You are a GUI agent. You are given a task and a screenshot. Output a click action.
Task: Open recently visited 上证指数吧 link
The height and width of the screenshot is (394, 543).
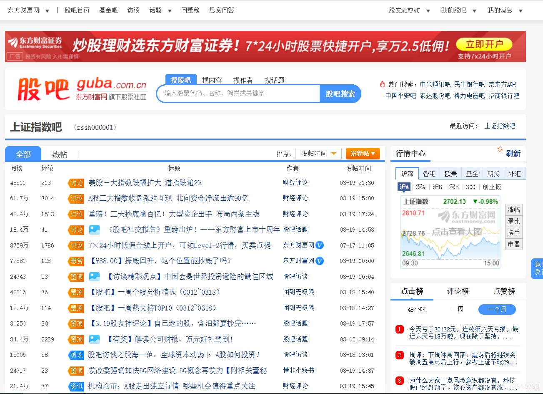500,126
